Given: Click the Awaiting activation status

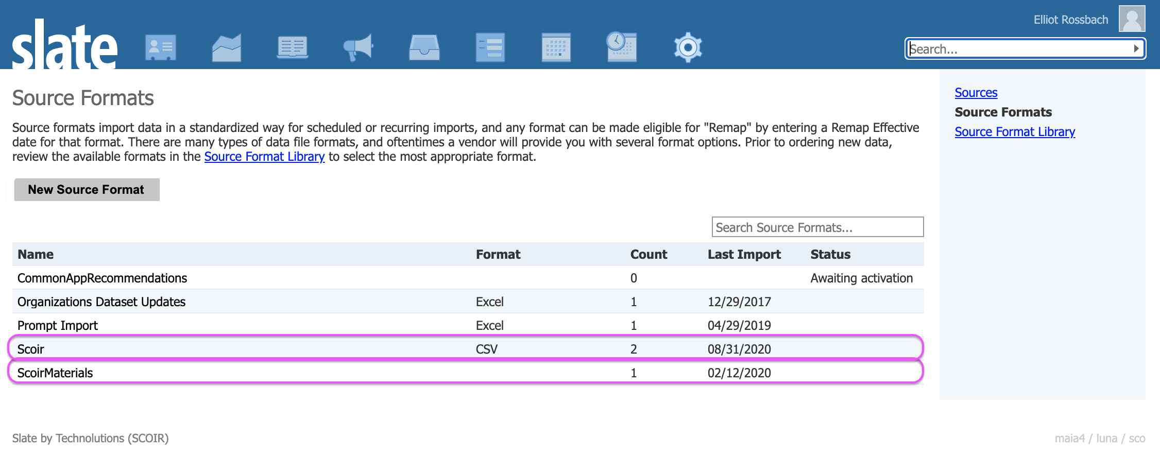Looking at the screenshot, I should [x=861, y=278].
